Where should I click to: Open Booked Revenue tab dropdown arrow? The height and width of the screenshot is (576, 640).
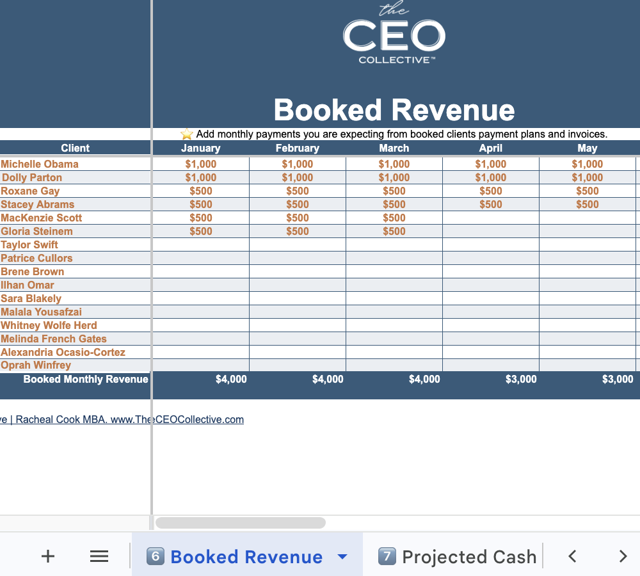[x=342, y=557]
